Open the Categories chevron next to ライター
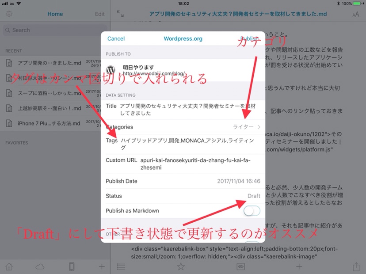The width and height of the screenshot is (366, 274). click(x=259, y=127)
